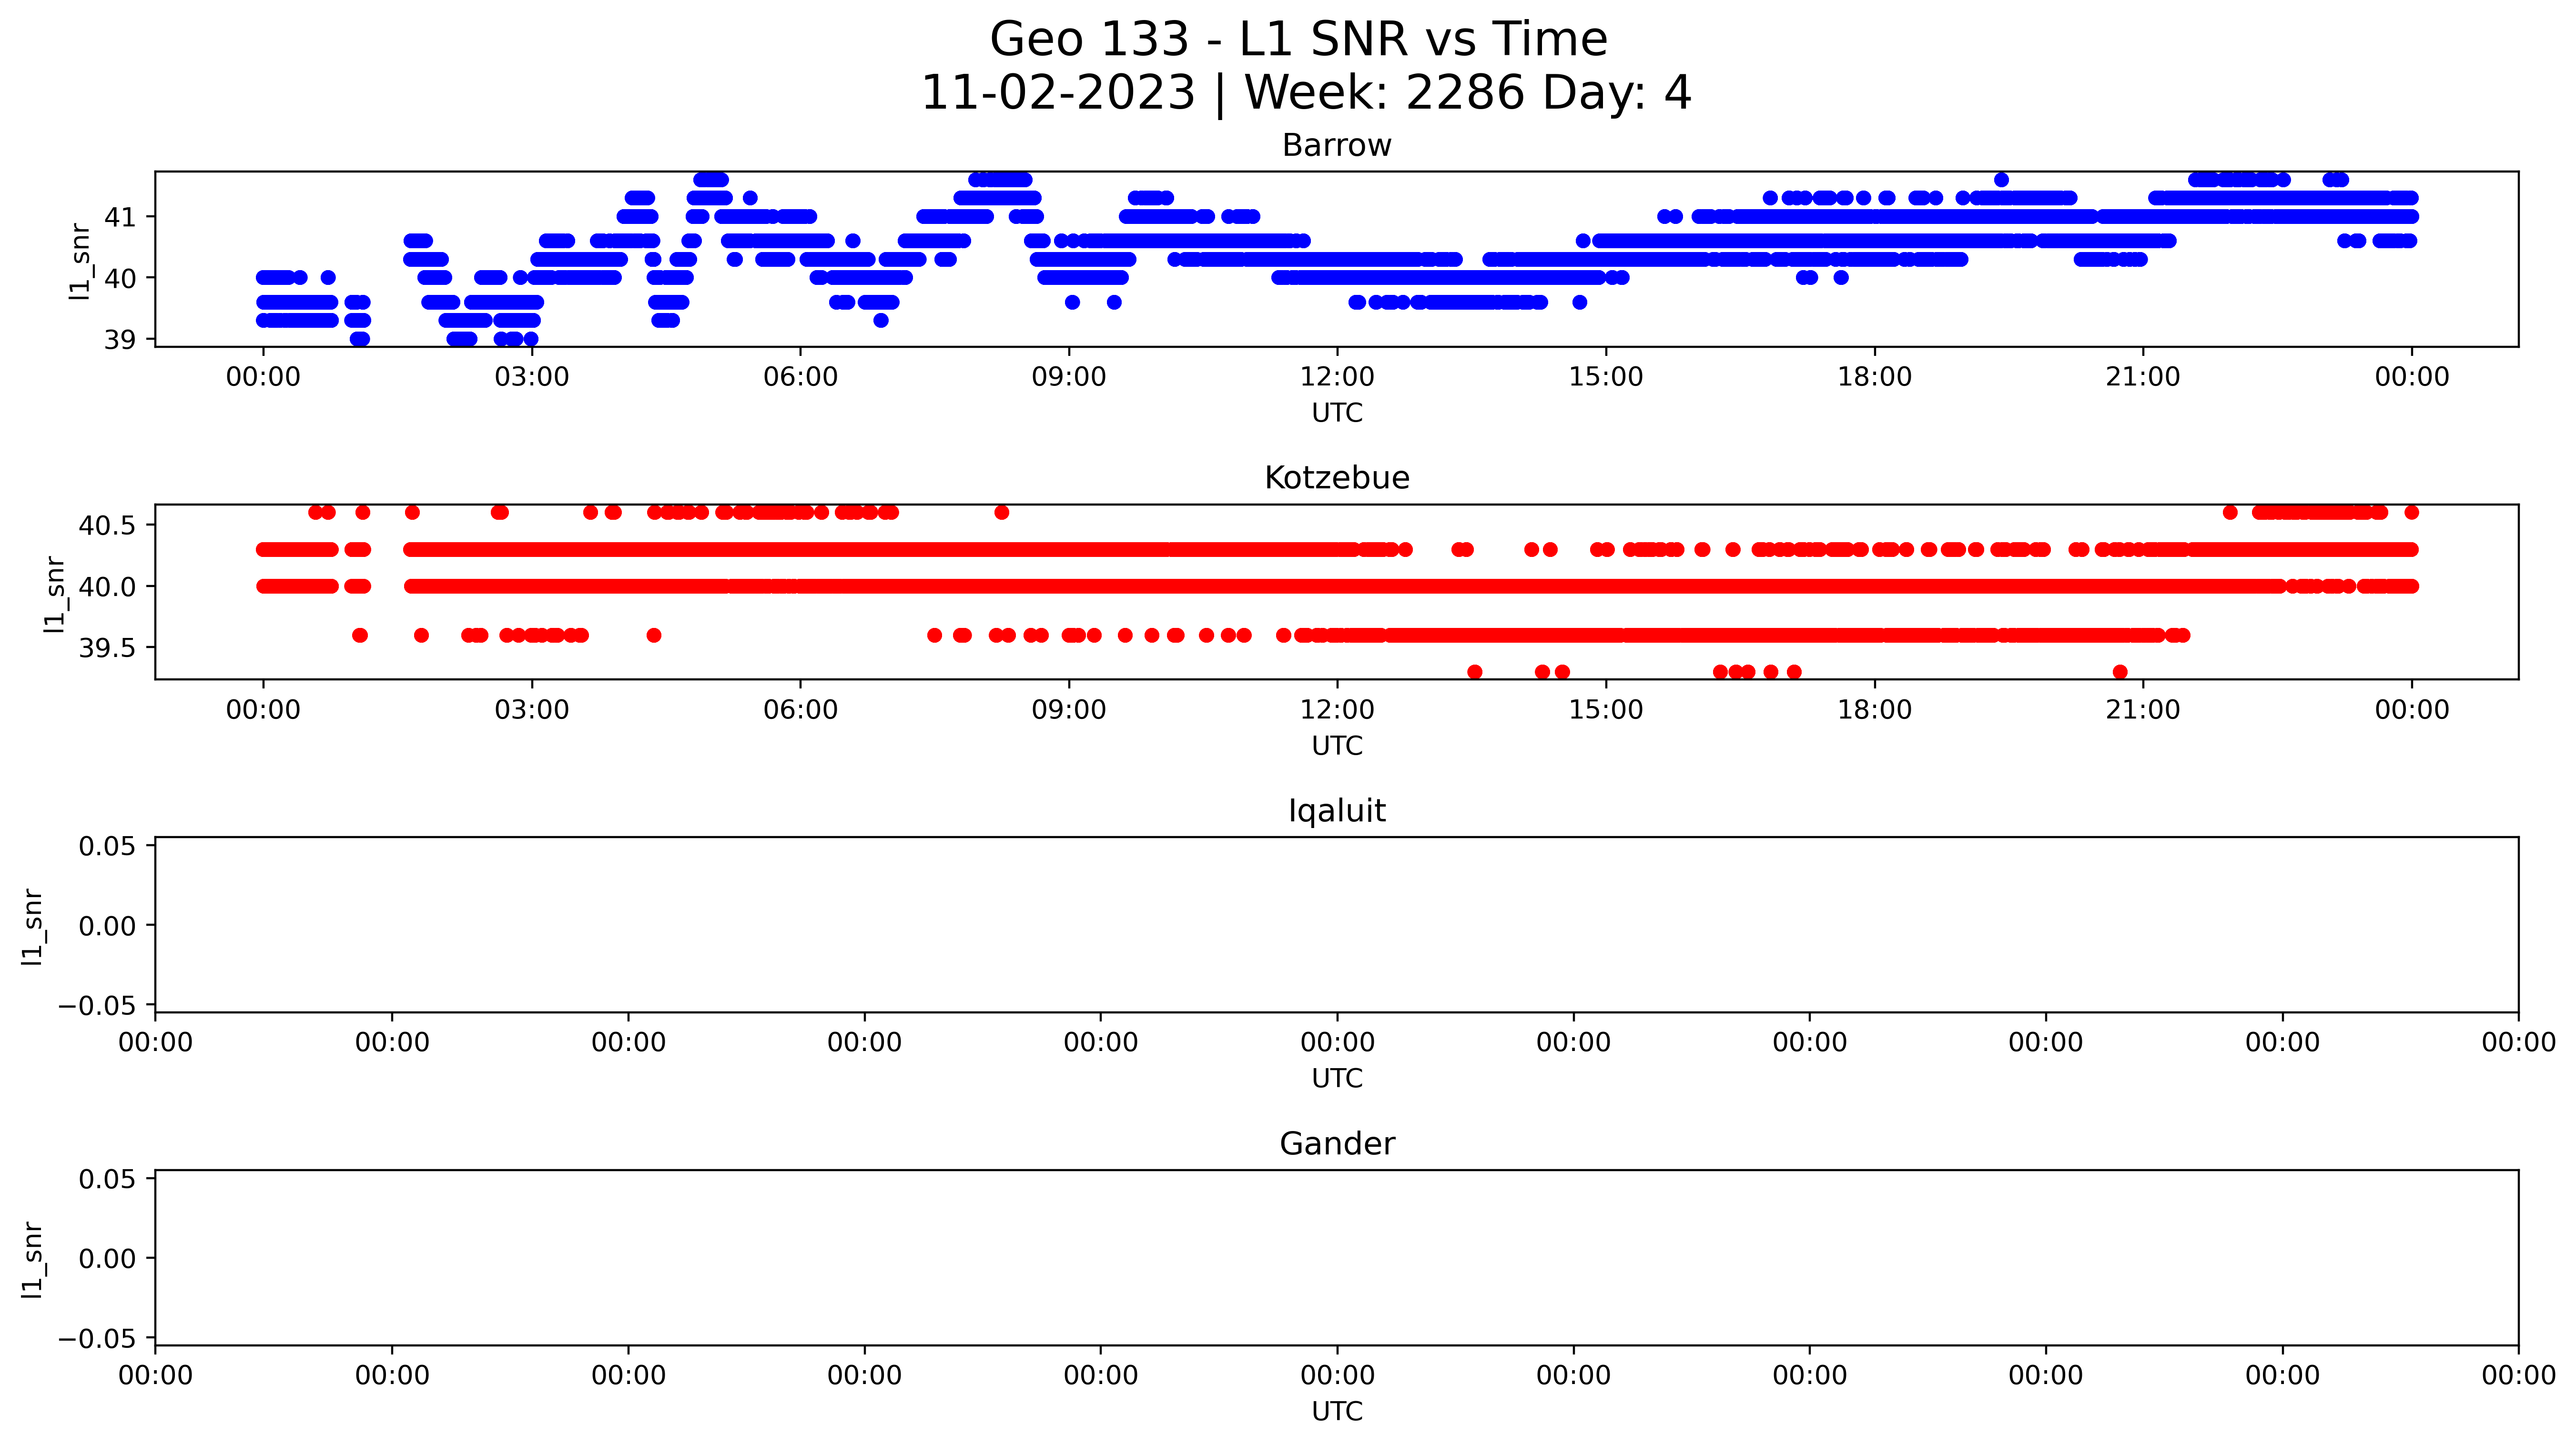Click the figure title "Geo 133 - L1 SNR vs Time"

1298,40
